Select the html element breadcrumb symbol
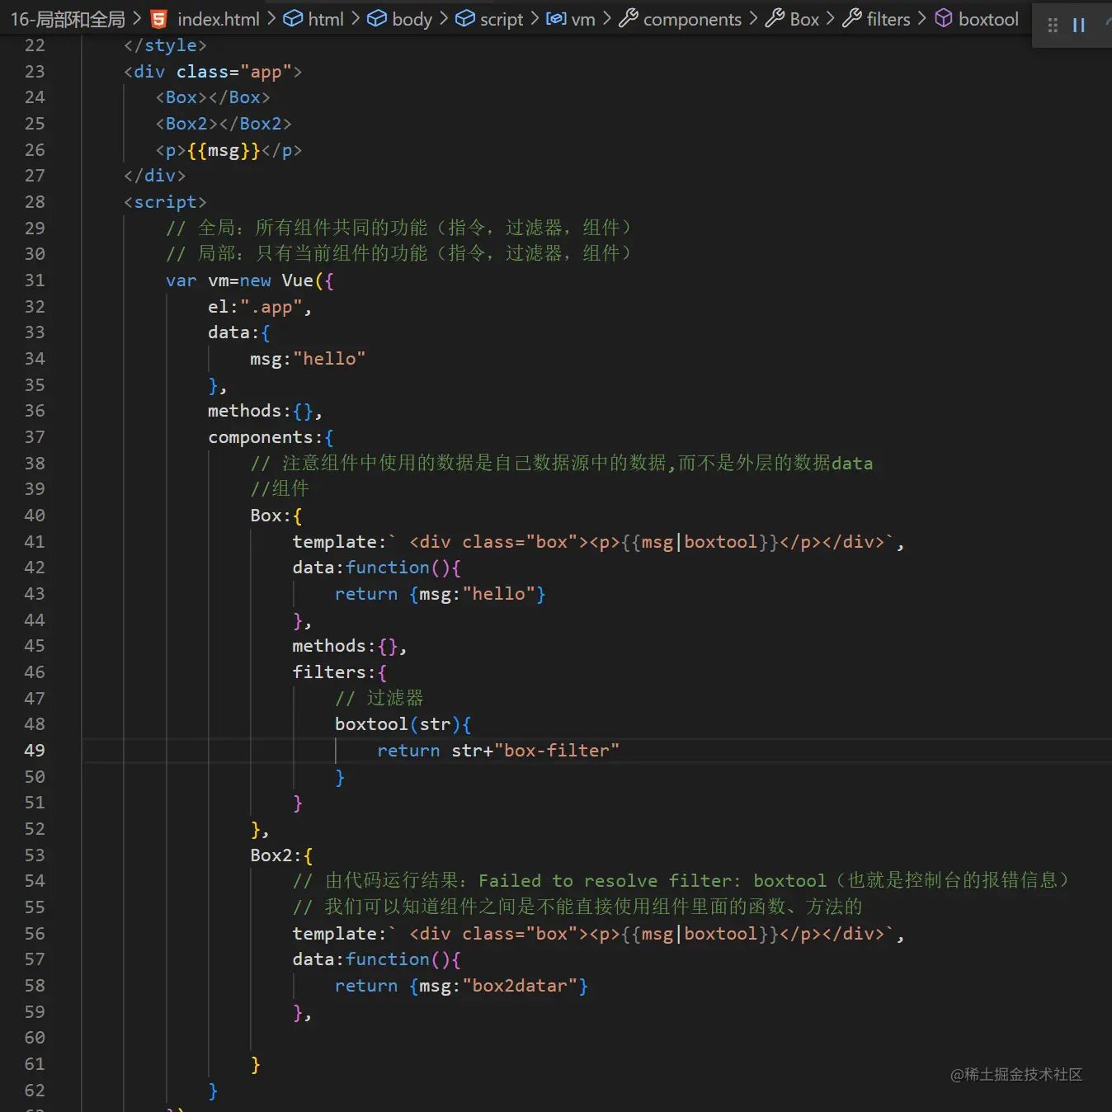 coord(313,19)
